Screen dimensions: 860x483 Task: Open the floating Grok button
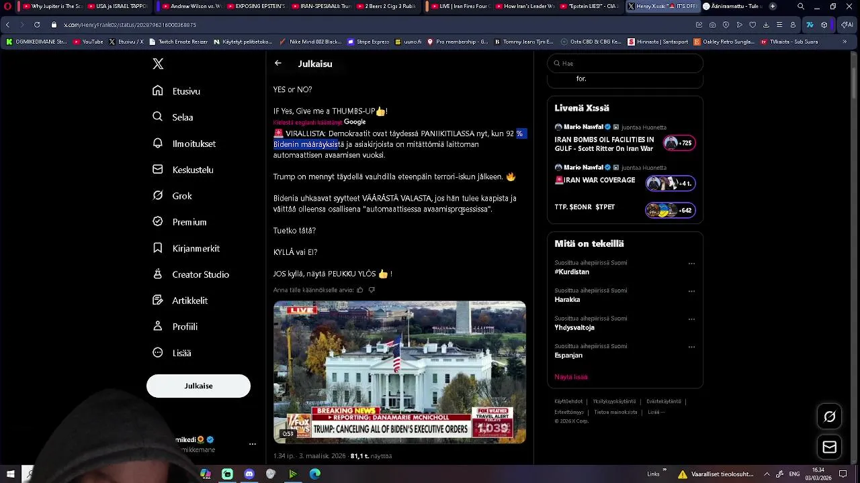coord(830,417)
